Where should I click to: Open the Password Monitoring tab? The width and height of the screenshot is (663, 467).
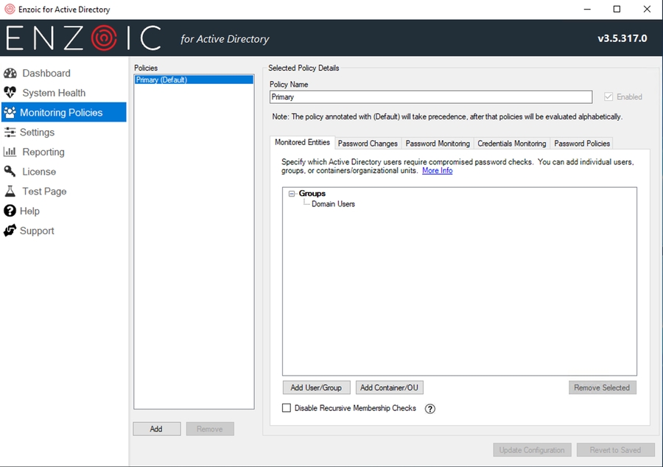438,144
